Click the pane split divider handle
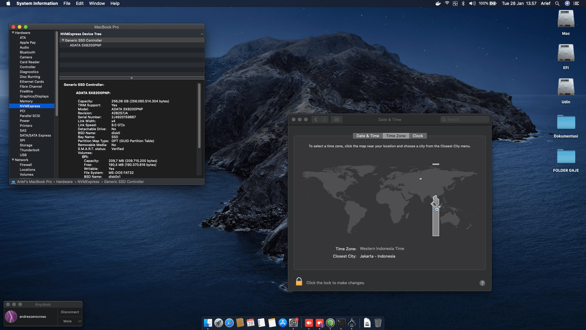This screenshot has width=586, height=330. tap(132, 78)
